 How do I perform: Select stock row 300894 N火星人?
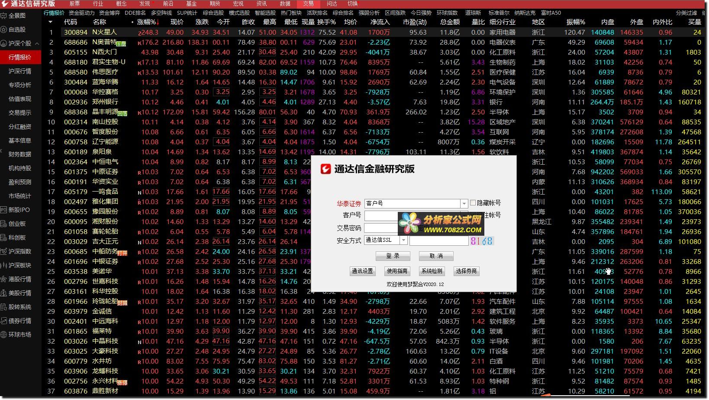[x=376, y=32]
